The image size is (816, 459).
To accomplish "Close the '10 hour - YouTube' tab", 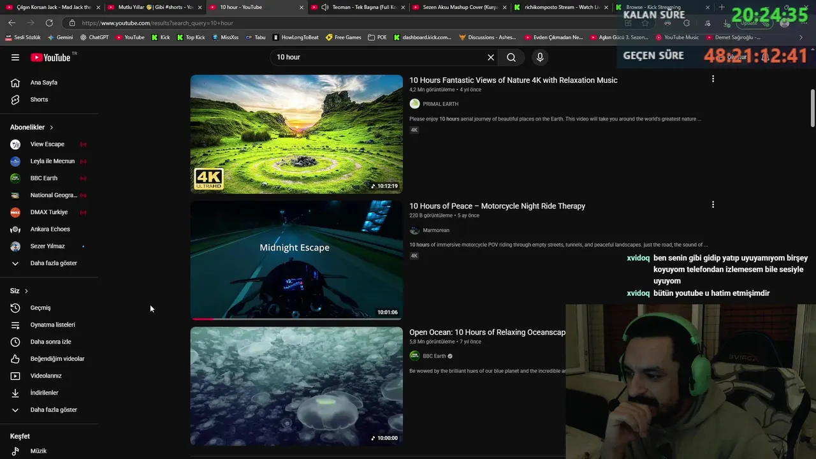I will pos(302,8).
